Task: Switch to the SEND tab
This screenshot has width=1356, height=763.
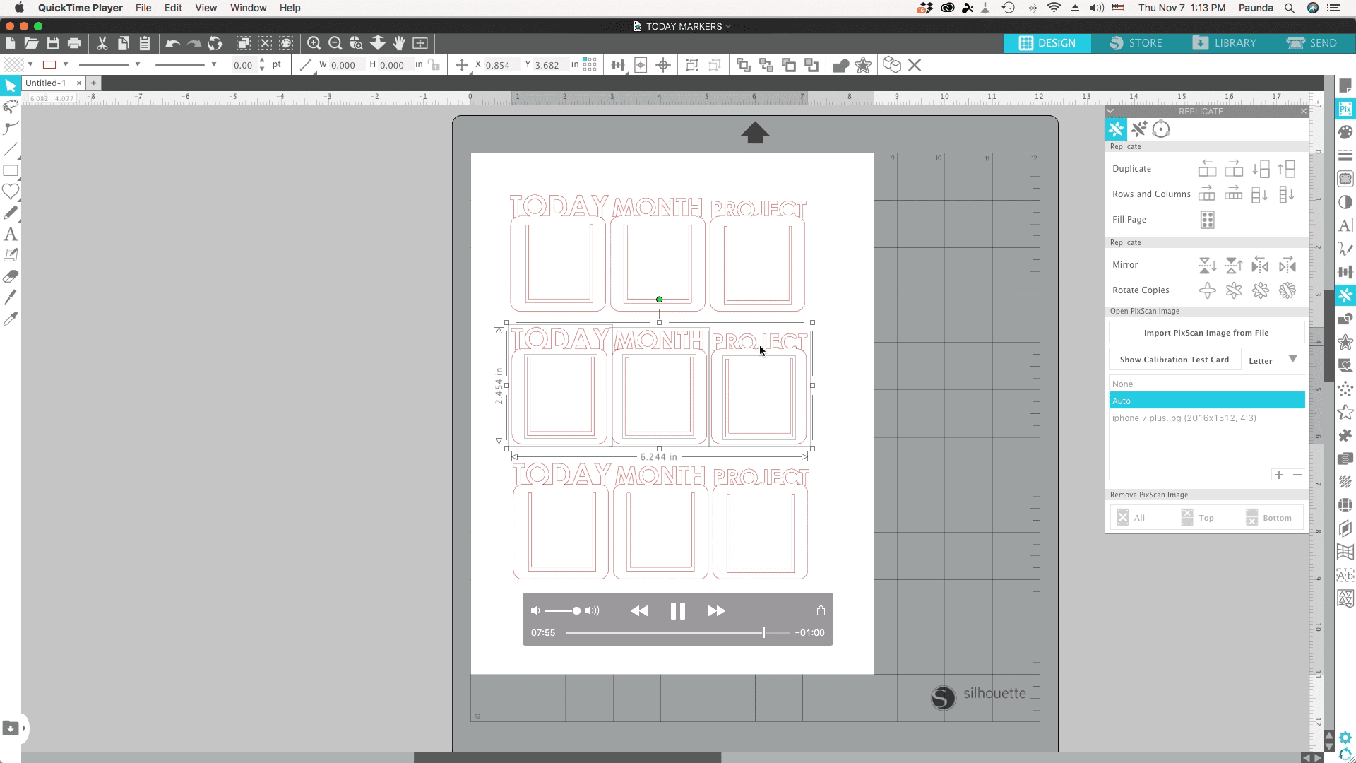Action: click(1312, 43)
